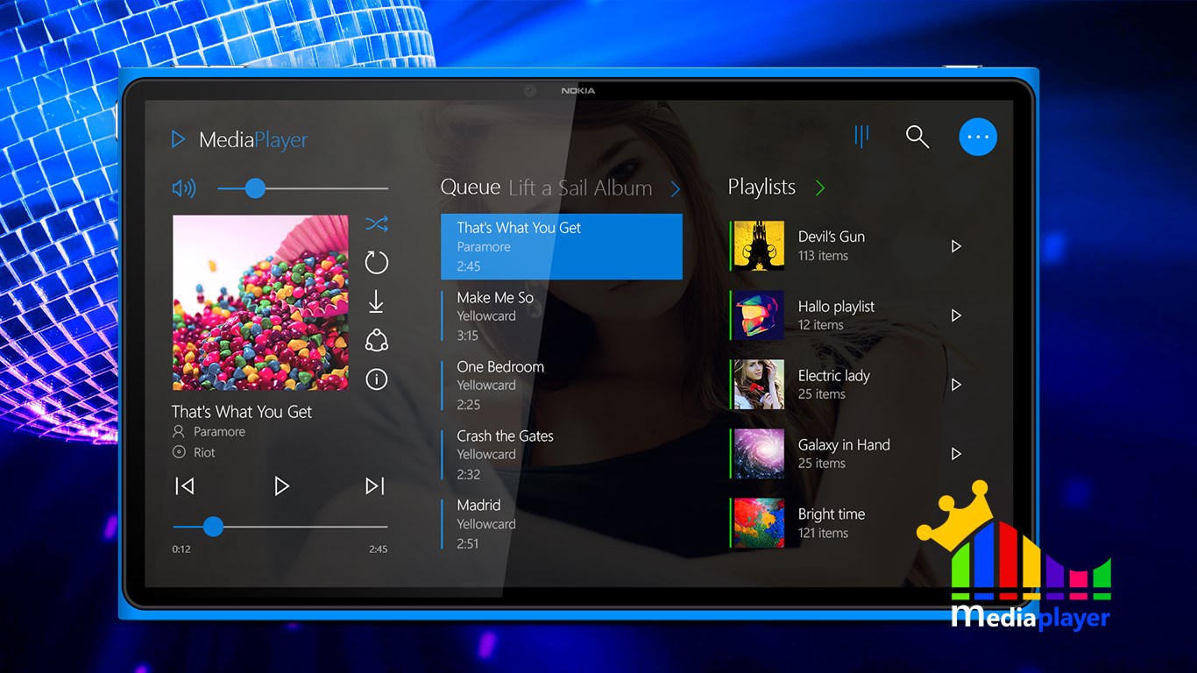The image size is (1197, 673).
Task: Expand the Queue section chevron
Action: click(676, 188)
